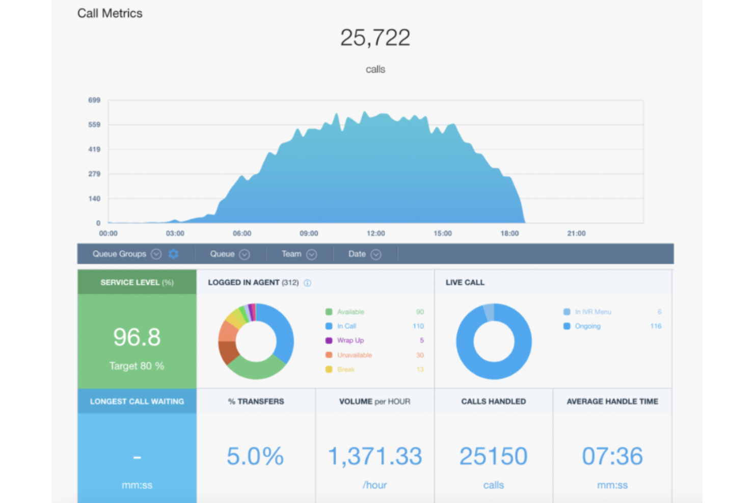The height and width of the screenshot is (503, 754).
Task: Click the Wrap Up legend dot
Action: pyautogui.click(x=329, y=340)
